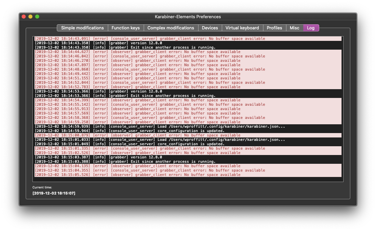Open the Function keys tab
Image resolution: width=376 pixels, height=231 pixels.
point(125,28)
